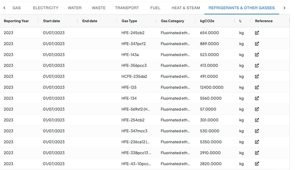Go to the HEAT & STEAM tab
The width and height of the screenshot is (295, 170).
(186, 8)
